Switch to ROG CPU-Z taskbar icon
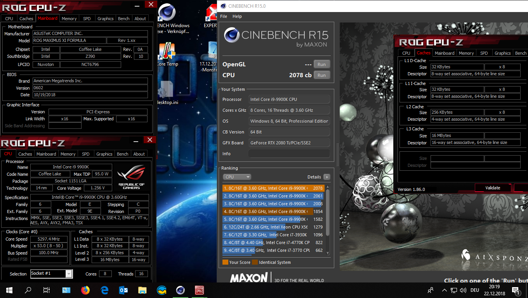This screenshot has height=298, width=528. (199, 290)
